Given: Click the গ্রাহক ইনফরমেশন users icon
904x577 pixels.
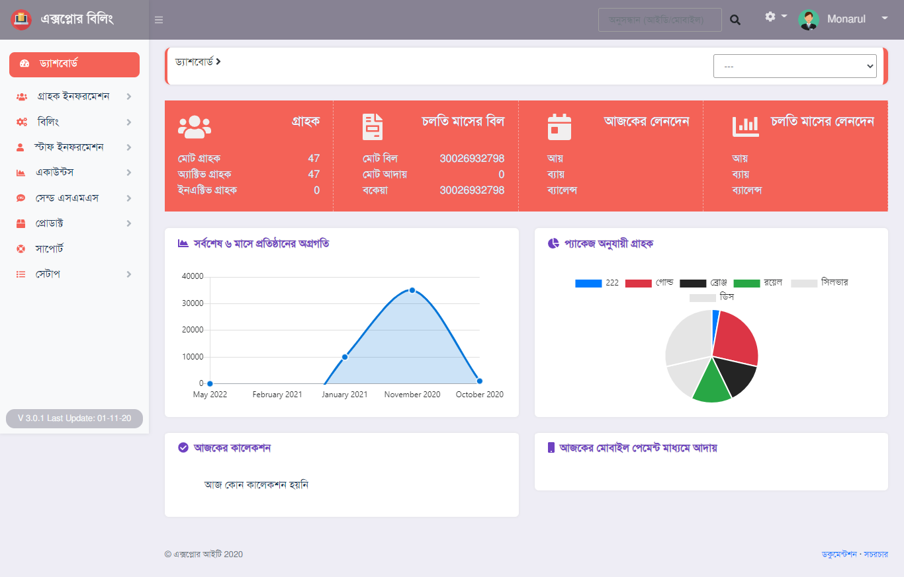Looking at the screenshot, I should tap(21, 96).
